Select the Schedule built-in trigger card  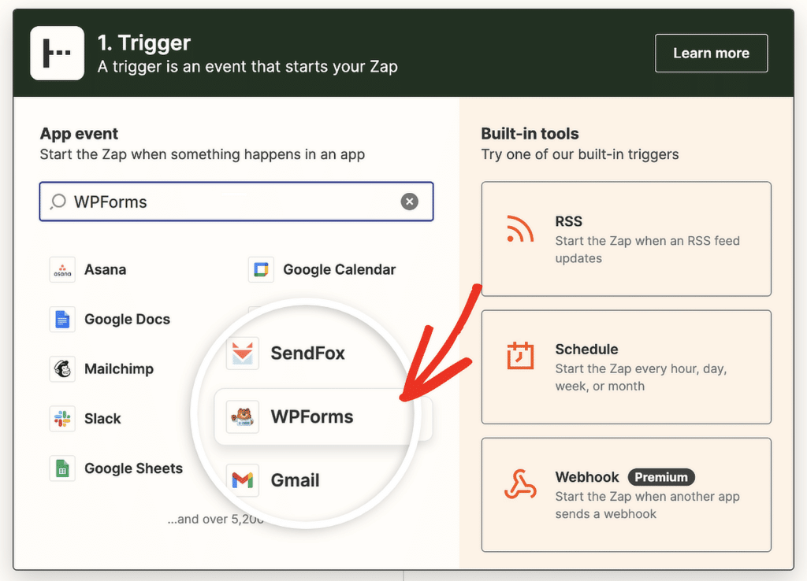click(x=626, y=367)
